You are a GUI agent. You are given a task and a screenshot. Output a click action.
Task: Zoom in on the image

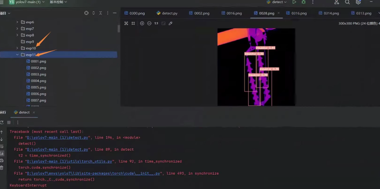[x=142, y=23]
